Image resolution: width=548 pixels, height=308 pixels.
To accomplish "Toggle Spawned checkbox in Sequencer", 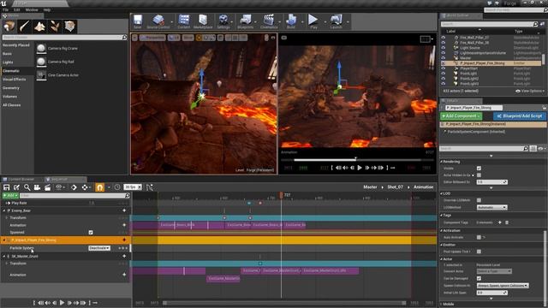I will click(x=91, y=233).
